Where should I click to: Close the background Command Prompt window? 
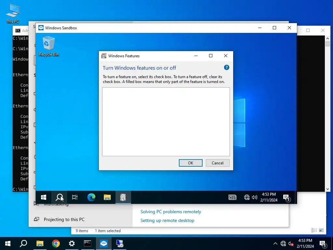coord(323,30)
